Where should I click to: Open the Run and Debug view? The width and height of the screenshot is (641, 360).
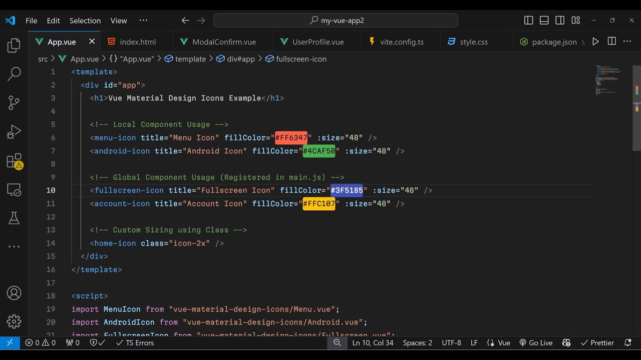pyautogui.click(x=14, y=131)
